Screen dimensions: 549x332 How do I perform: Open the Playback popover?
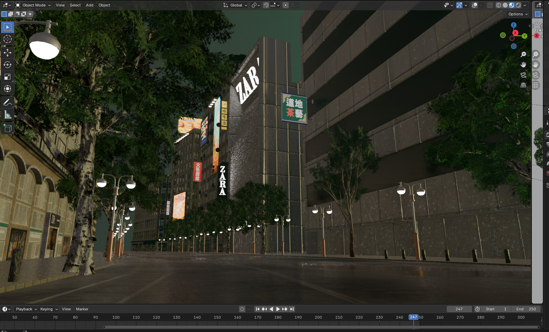pos(26,309)
